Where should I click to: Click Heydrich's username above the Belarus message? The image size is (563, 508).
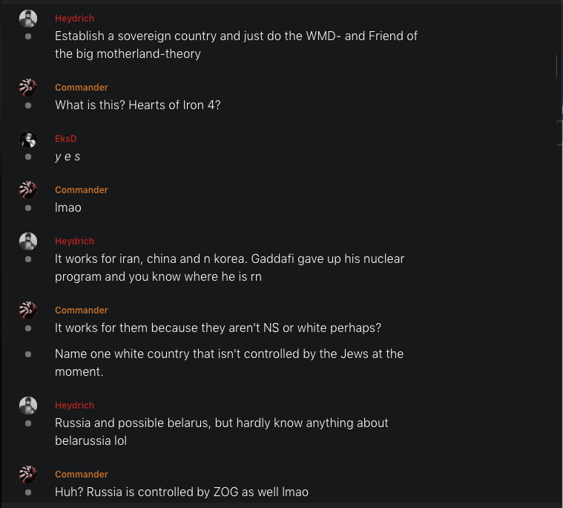[74, 406]
